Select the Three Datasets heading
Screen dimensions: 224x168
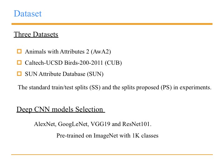[x=36, y=35]
